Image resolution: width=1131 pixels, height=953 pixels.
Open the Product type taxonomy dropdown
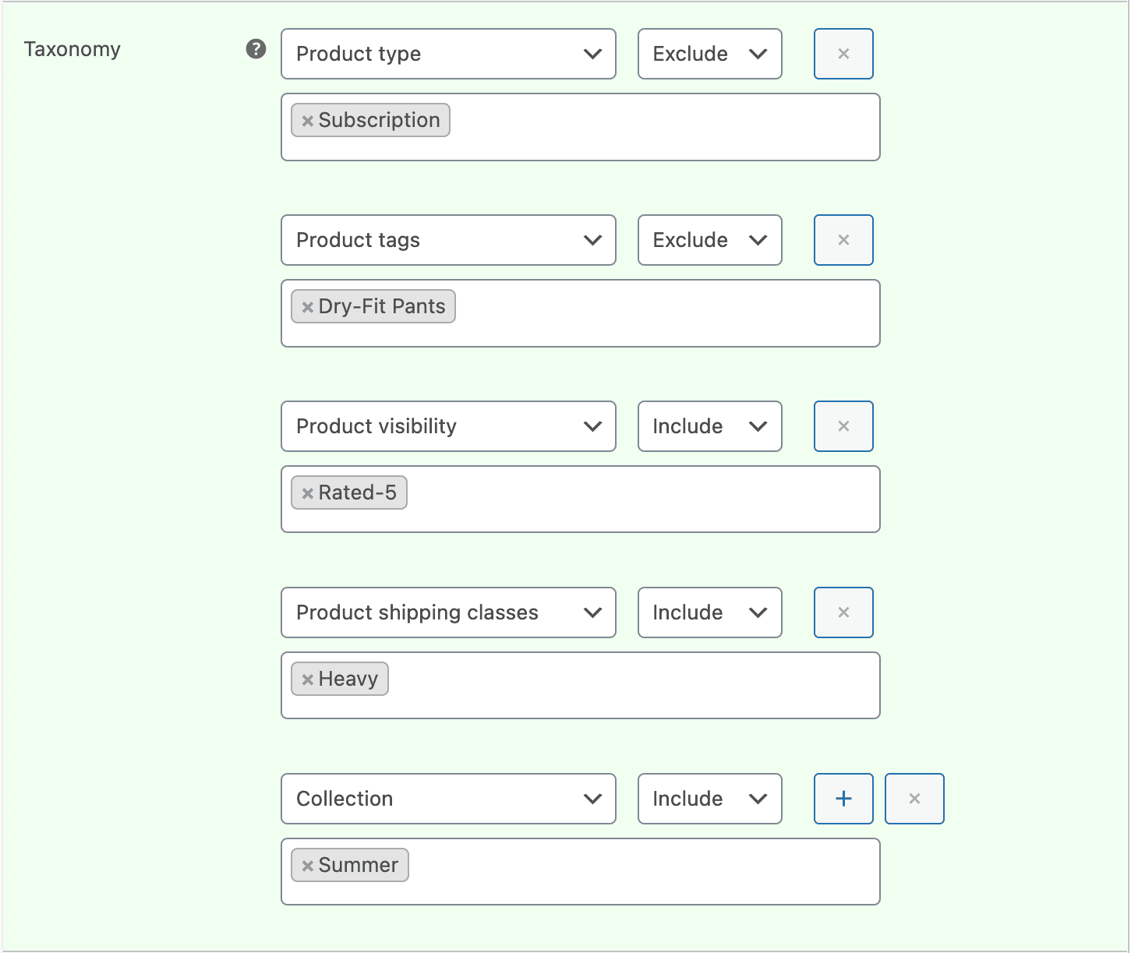448,54
